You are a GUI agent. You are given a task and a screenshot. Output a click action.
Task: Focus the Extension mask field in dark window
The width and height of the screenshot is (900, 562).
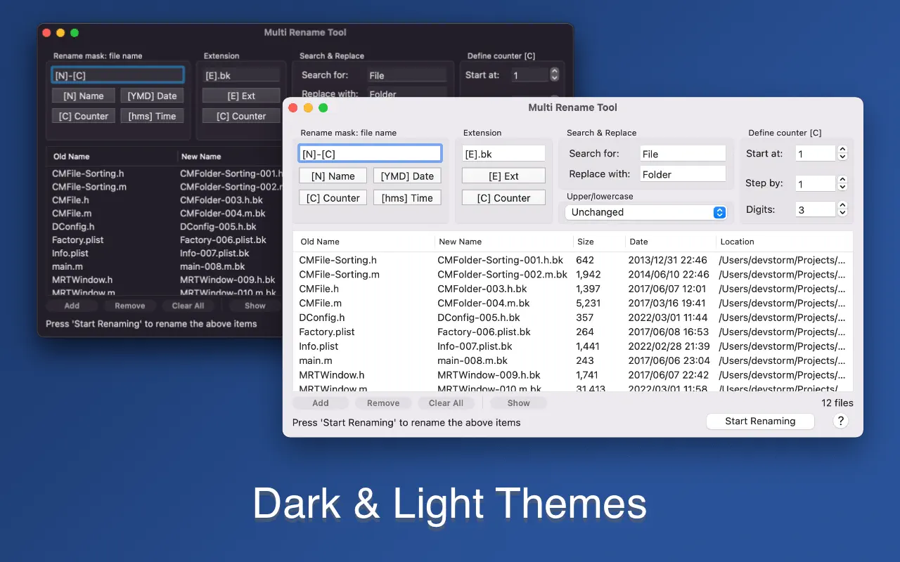coord(241,75)
